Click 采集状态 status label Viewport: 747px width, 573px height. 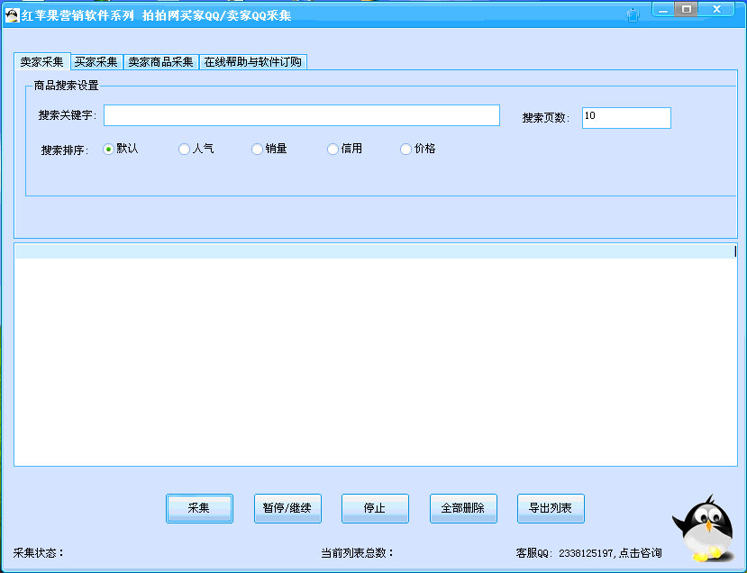(38, 553)
